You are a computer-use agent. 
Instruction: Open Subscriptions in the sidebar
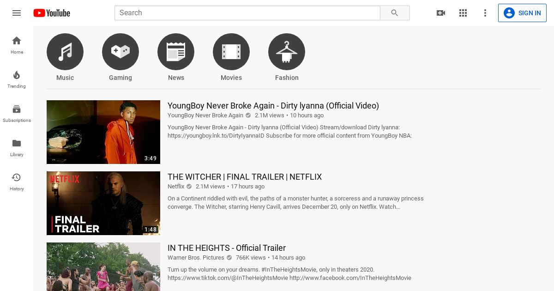(x=17, y=113)
